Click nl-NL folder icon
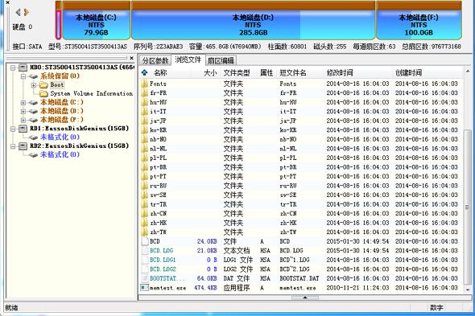The height and width of the screenshot is (316, 475). (x=145, y=149)
